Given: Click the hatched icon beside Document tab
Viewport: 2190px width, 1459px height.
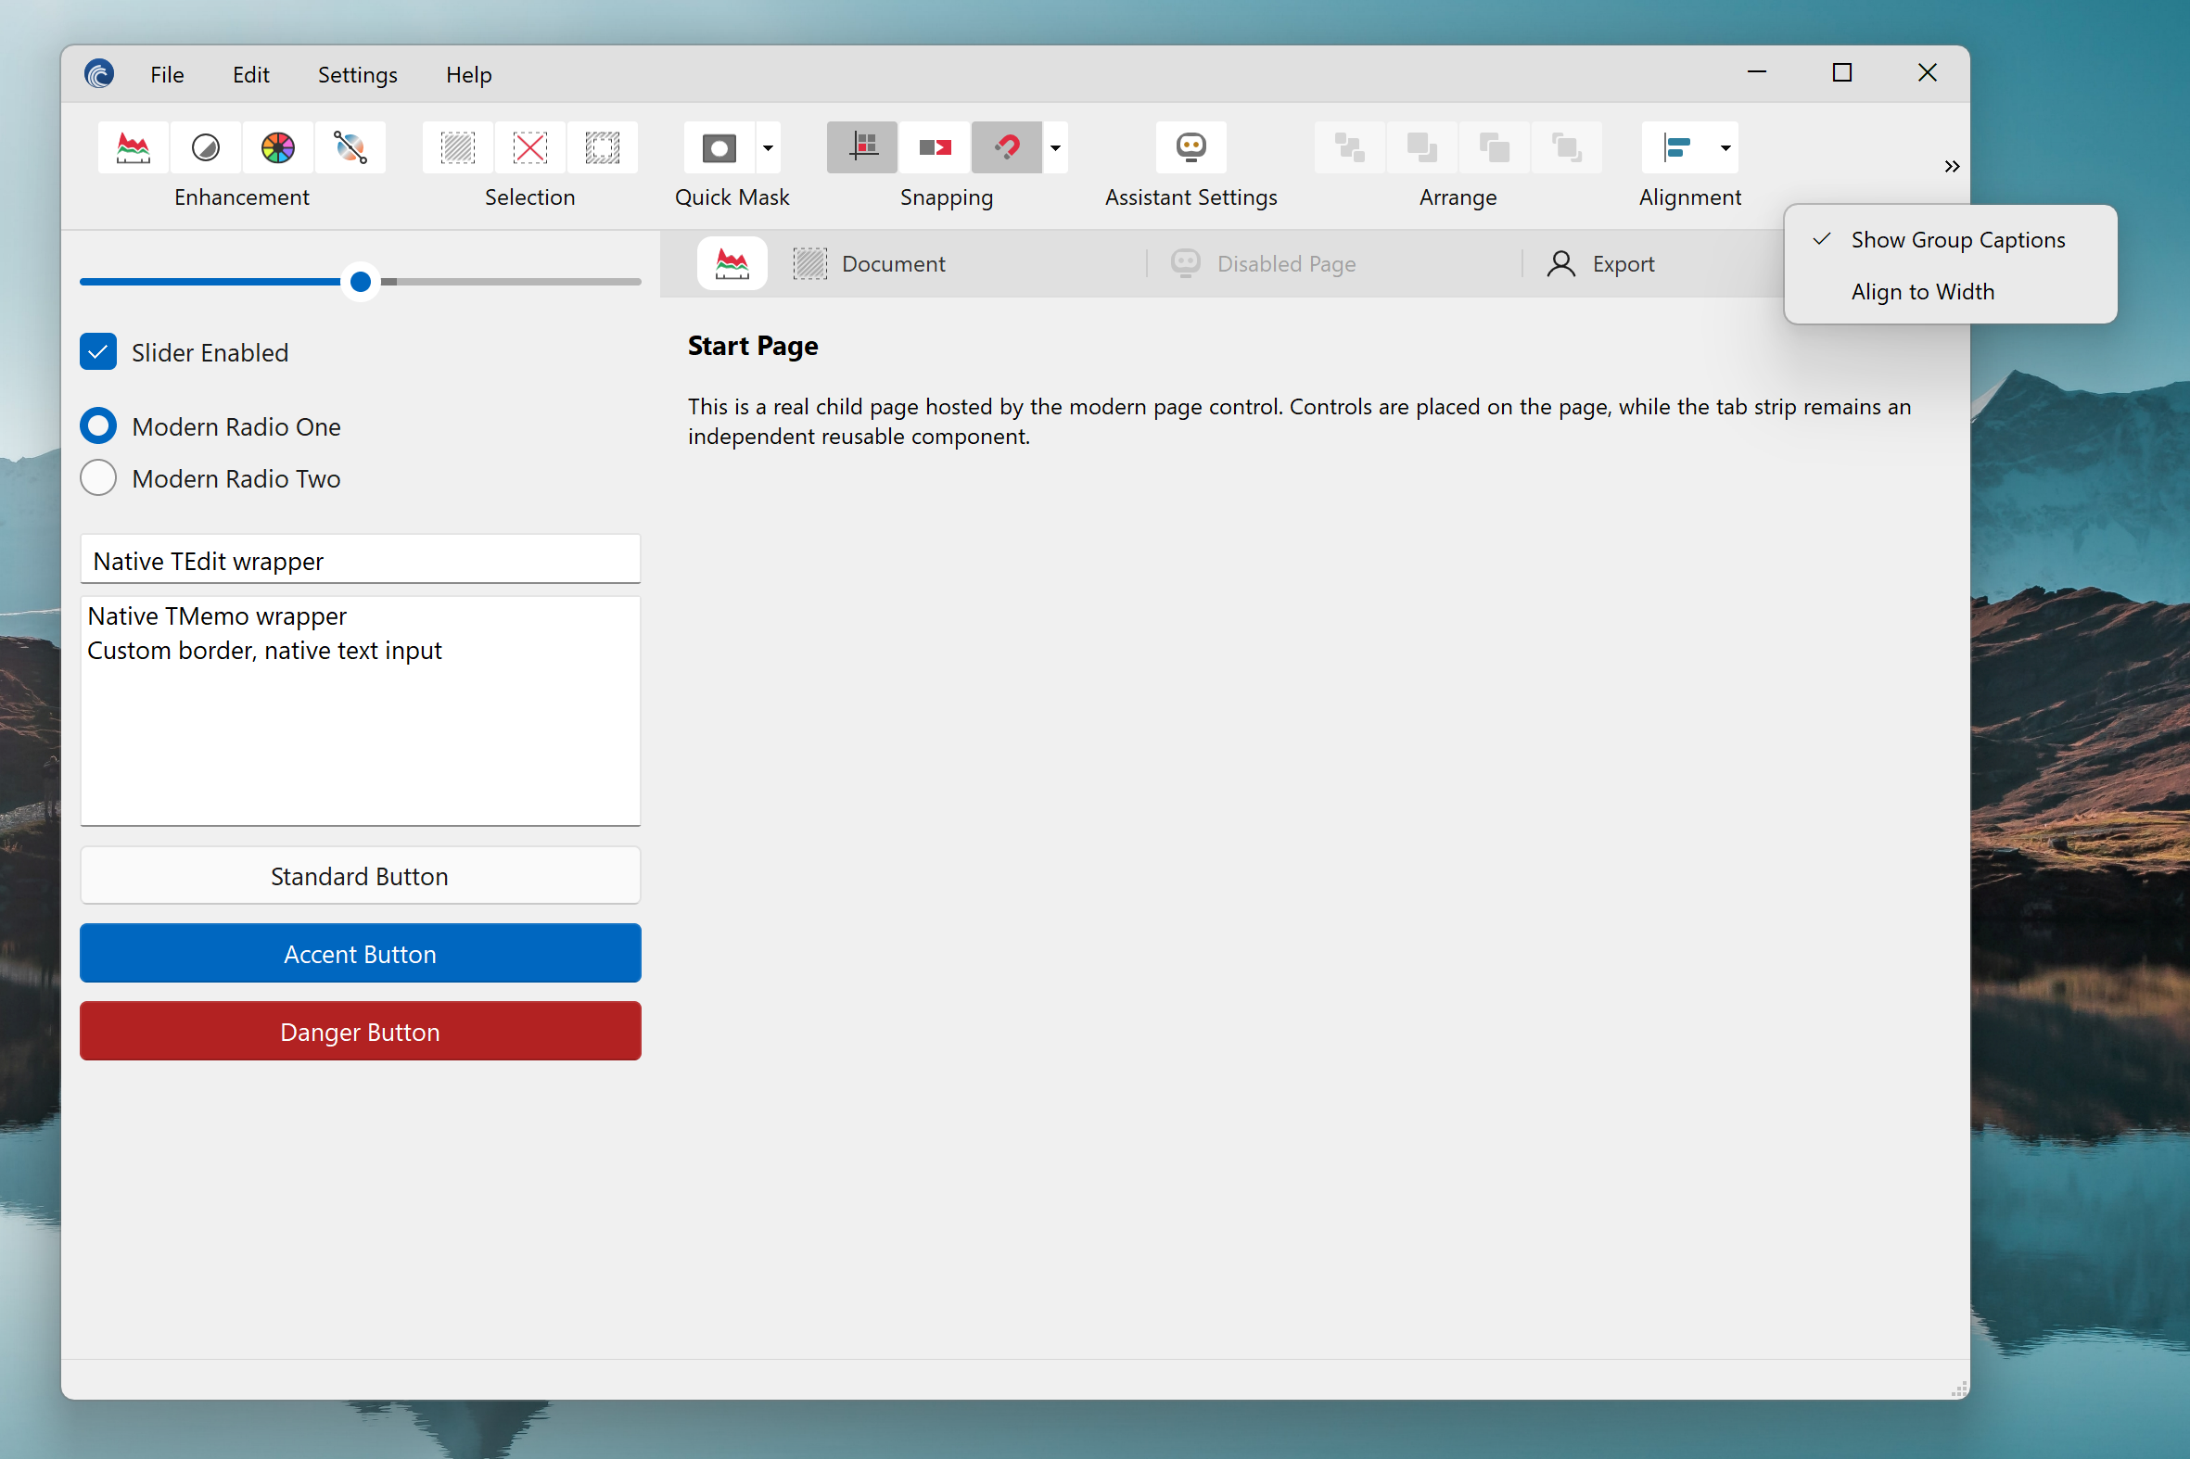Looking at the screenshot, I should (809, 263).
